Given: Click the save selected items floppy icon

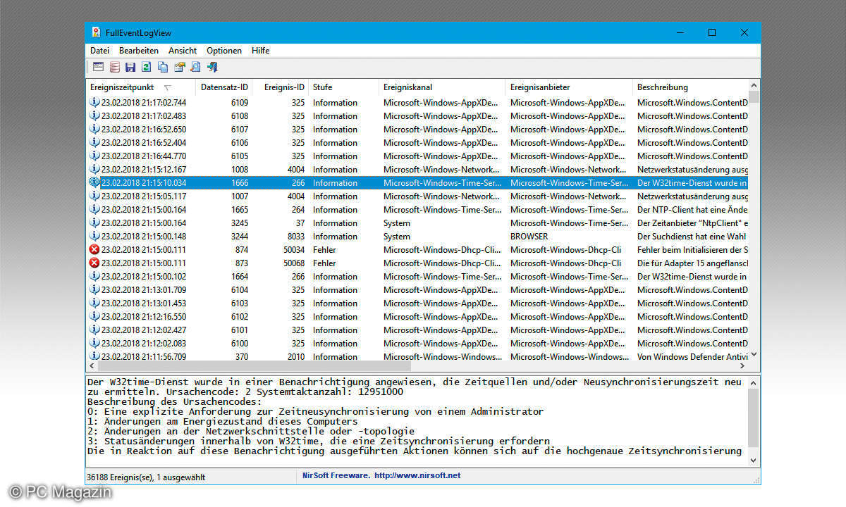Looking at the screenshot, I should (130, 67).
